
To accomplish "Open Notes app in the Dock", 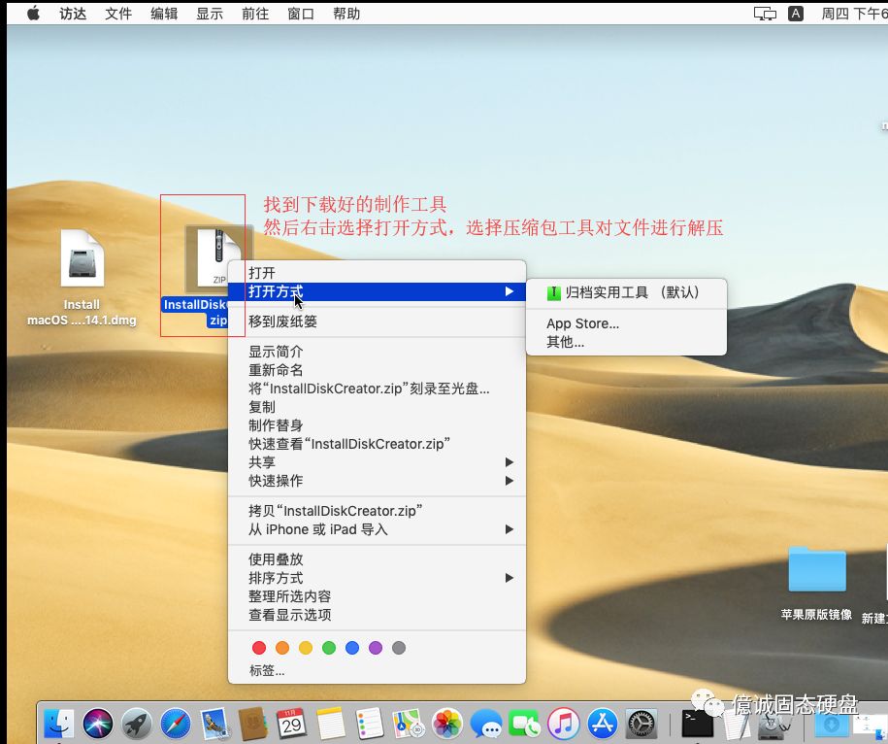I will click(331, 723).
